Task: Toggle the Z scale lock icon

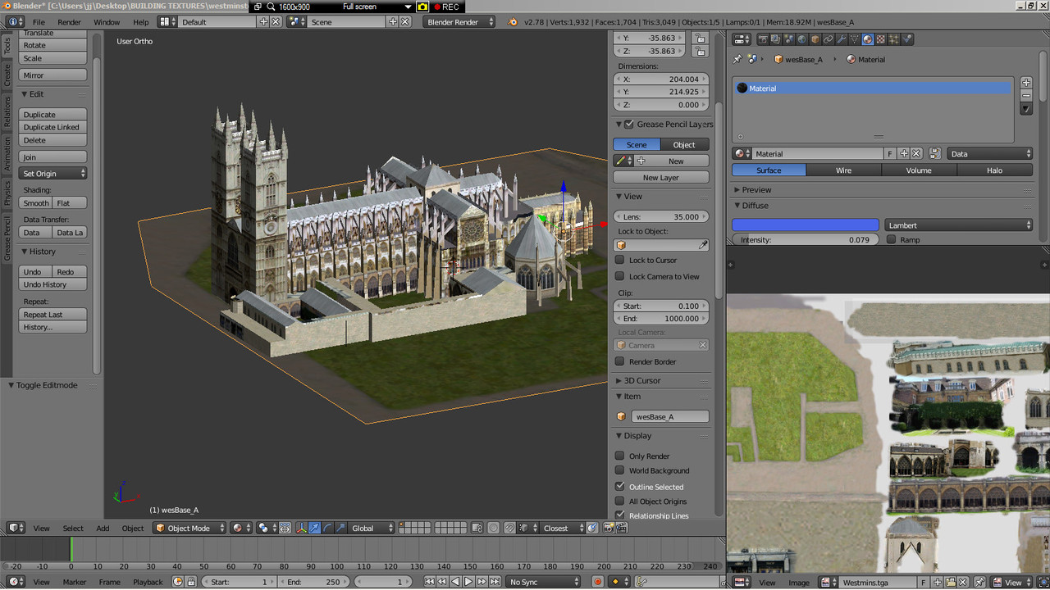Action: pos(699,52)
